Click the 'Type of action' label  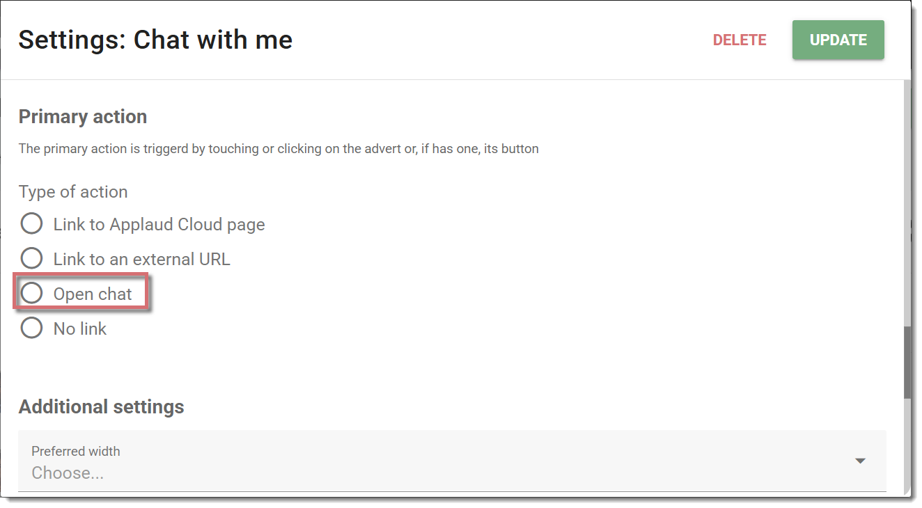[73, 192]
